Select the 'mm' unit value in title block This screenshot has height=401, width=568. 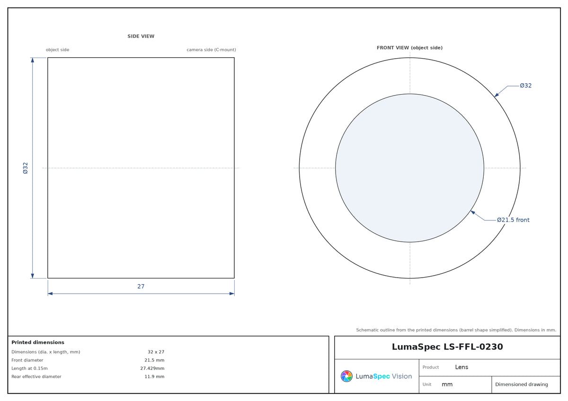tap(447, 384)
